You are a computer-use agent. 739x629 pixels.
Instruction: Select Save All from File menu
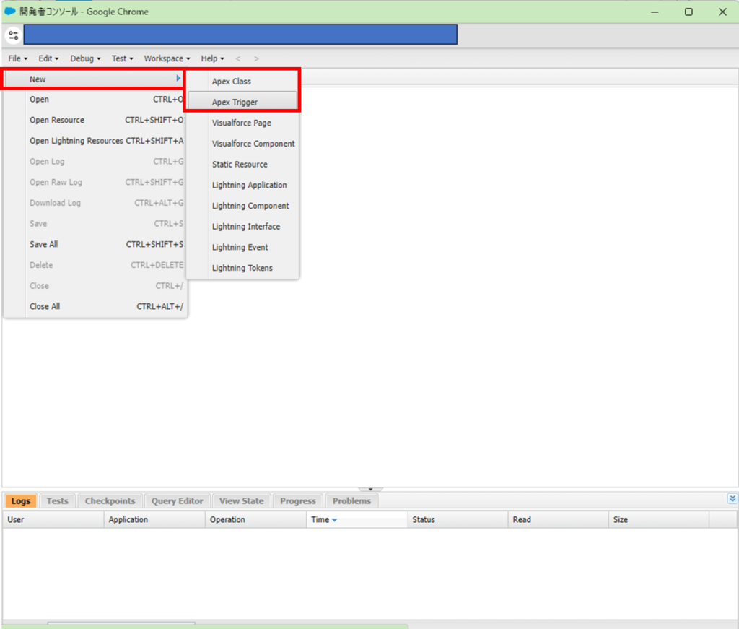pyautogui.click(x=44, y=245)
